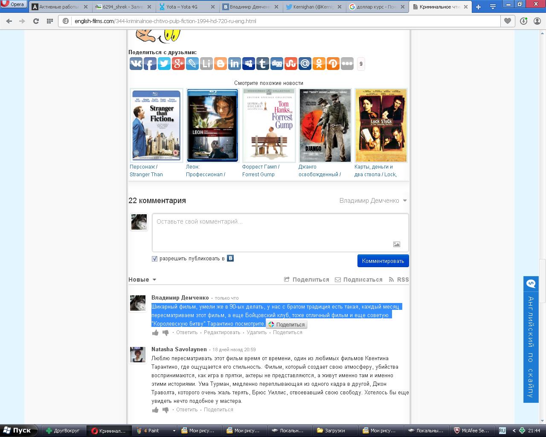The height and width of the screenshot is (437, 546).
Task: Share the page on Twitter
Action: pos(164,64)
